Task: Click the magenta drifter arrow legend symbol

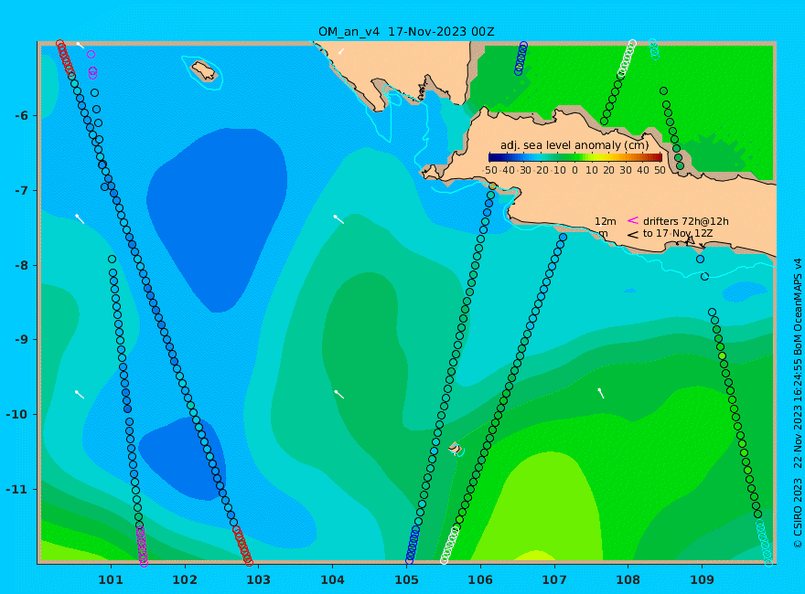Action: 632,220
